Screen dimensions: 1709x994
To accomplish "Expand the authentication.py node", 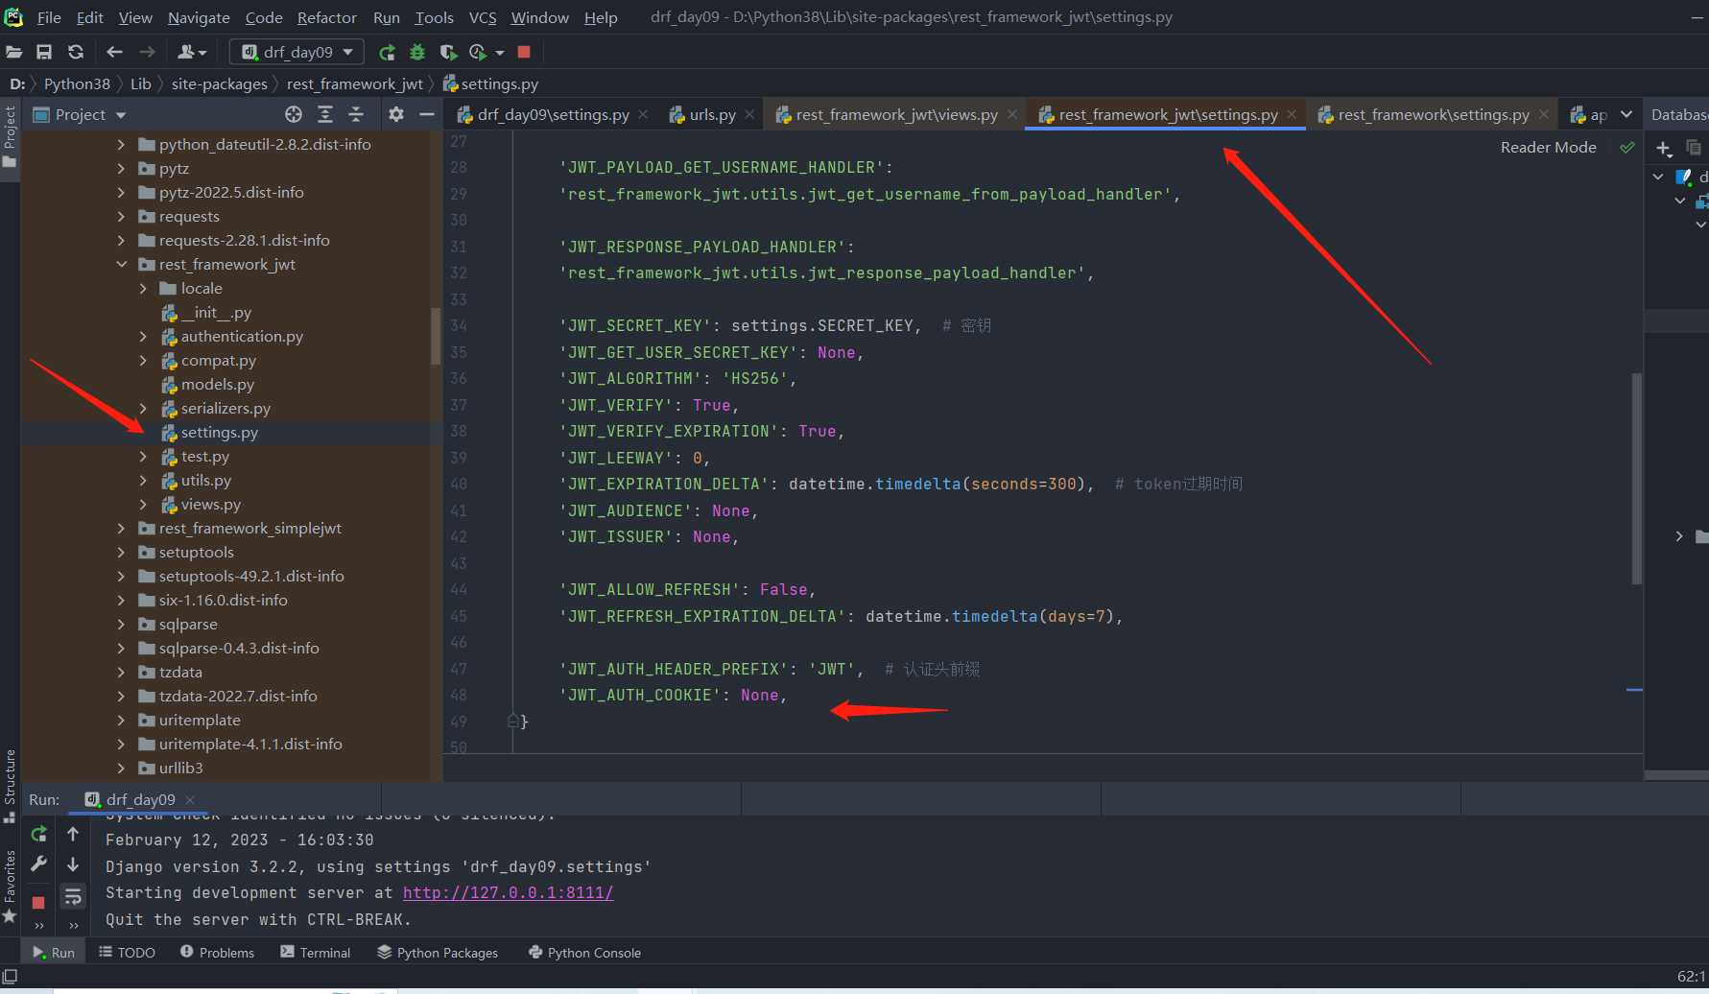I will [x=143, y=336].
